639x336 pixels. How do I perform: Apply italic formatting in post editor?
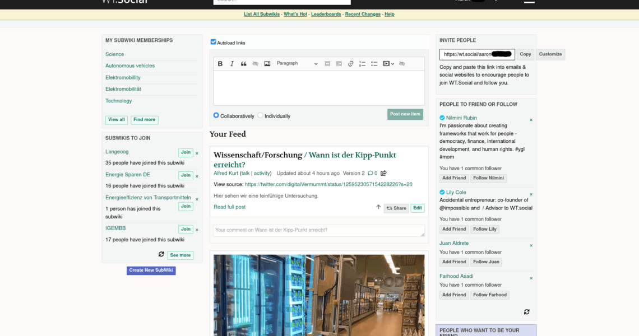232,64
